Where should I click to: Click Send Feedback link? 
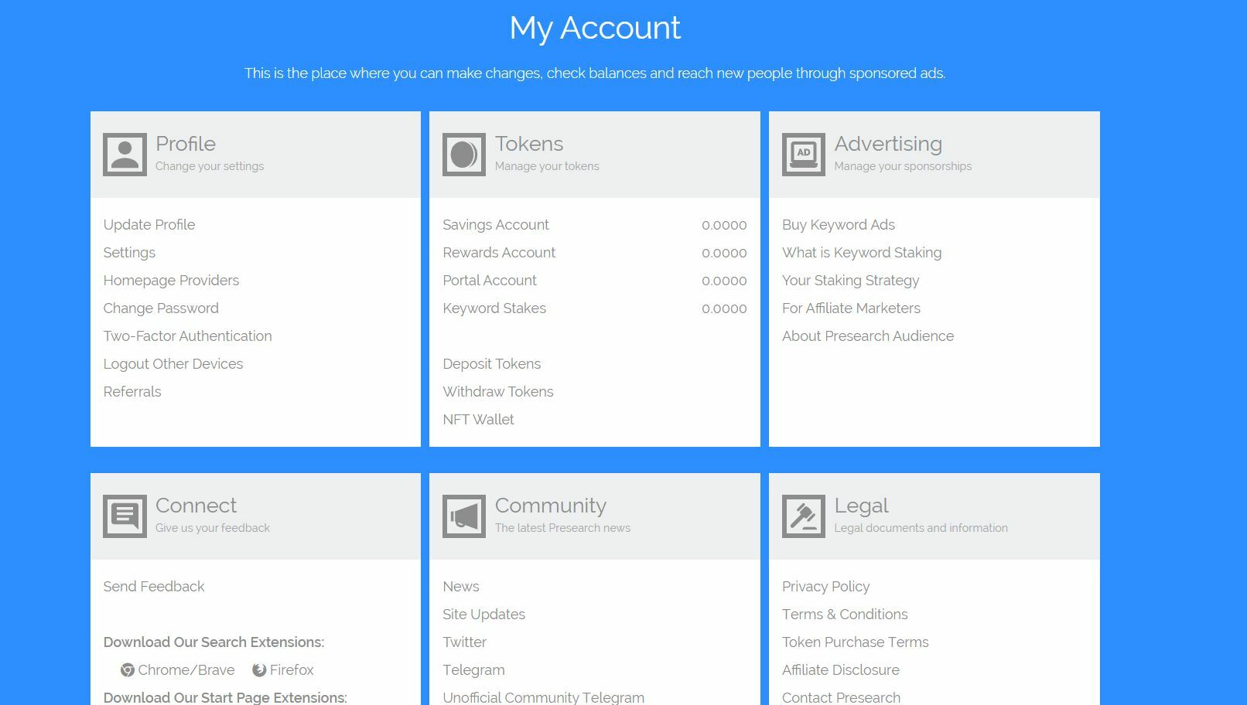tap(154, 587)
